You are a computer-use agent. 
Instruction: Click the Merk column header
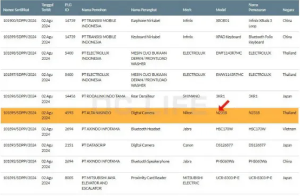coord(187,10)
